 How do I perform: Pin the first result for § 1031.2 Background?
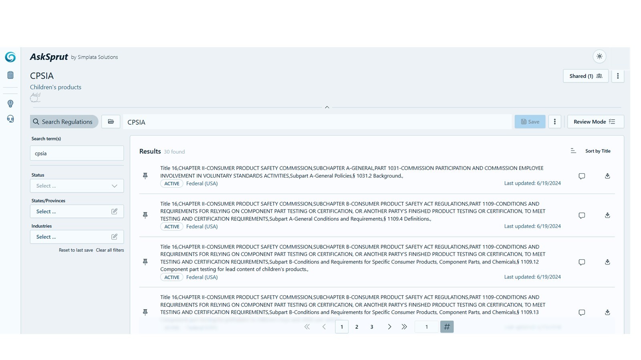(145, 176)
